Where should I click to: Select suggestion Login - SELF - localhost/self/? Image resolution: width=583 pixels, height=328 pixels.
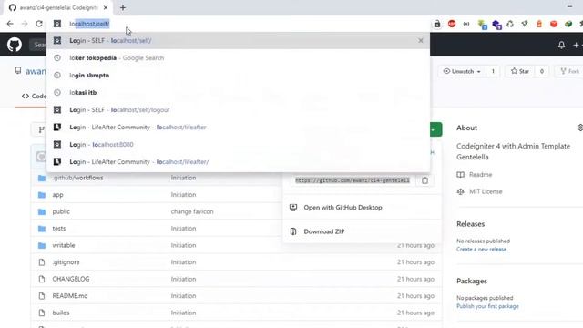click(x=238, y=40)
